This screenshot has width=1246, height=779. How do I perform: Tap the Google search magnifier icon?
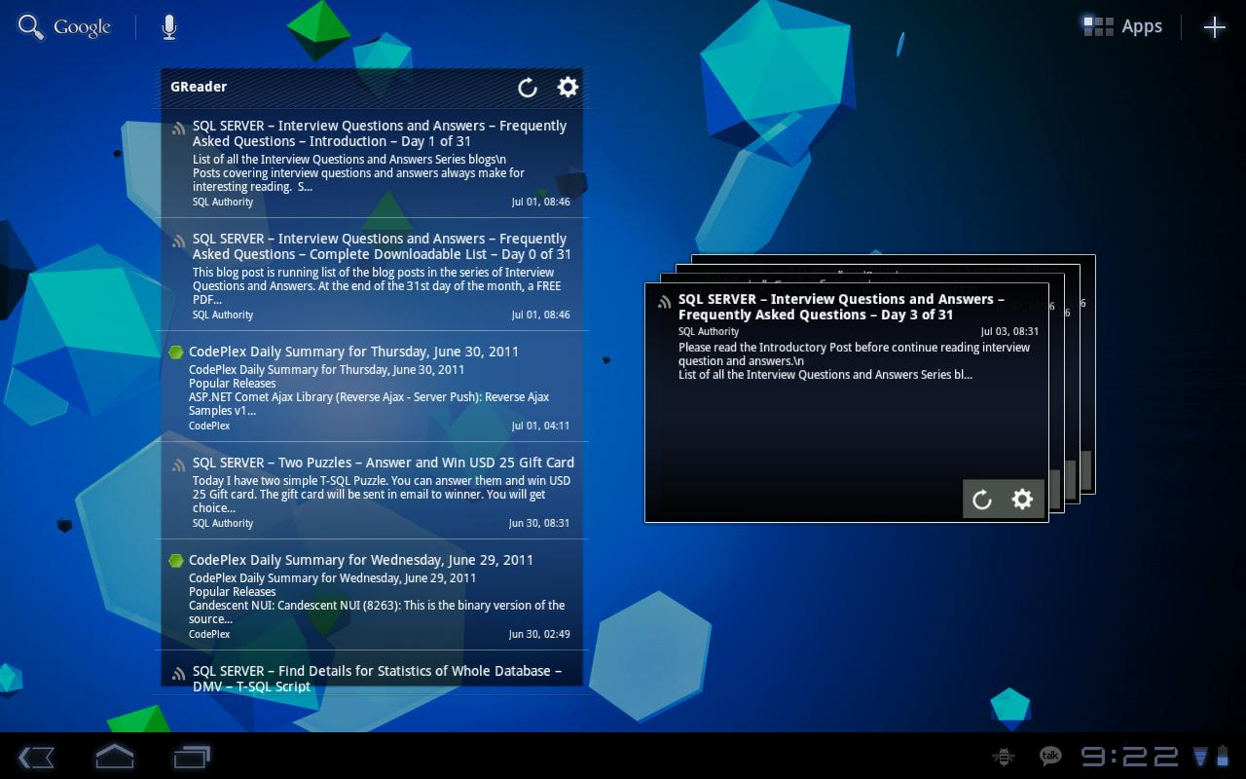(x=30, y=26)
